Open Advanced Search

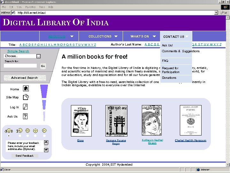click(25, 78)
